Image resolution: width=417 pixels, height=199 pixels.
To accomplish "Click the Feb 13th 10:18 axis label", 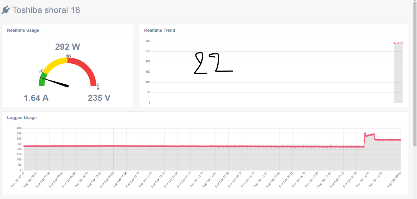I will [94, 180].
